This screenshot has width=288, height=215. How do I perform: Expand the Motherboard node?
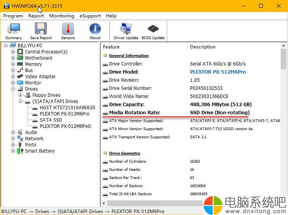13,58
